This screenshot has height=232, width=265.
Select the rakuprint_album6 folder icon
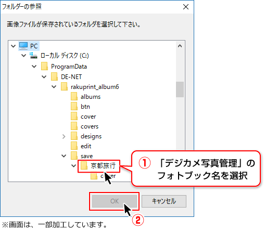[x=64, y=86]
